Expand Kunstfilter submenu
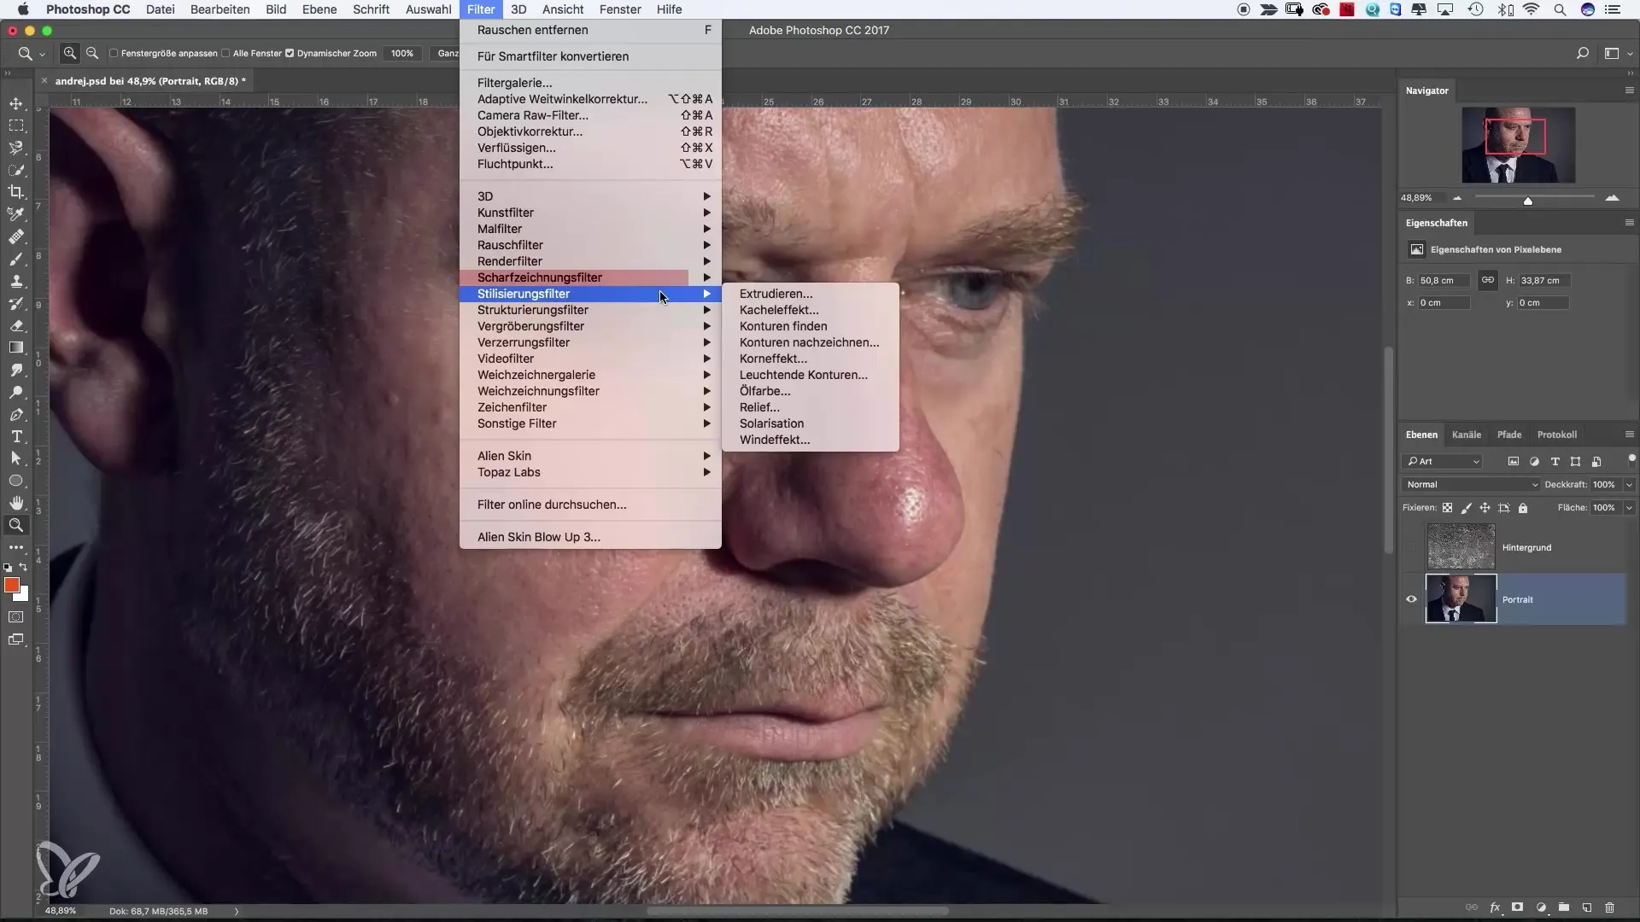 click(590, 213)
